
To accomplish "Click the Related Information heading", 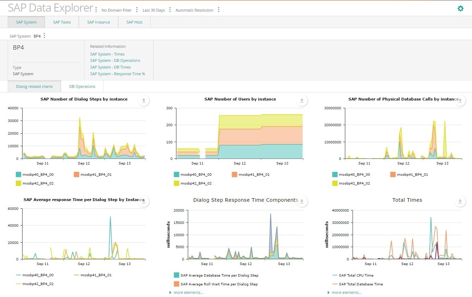I will [108, 46].
